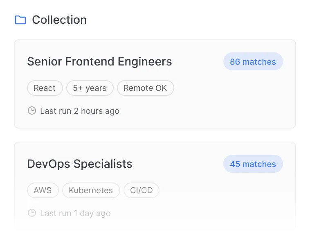
Task: Select the Kubernetes filter tag
Action: pos(91,190)
